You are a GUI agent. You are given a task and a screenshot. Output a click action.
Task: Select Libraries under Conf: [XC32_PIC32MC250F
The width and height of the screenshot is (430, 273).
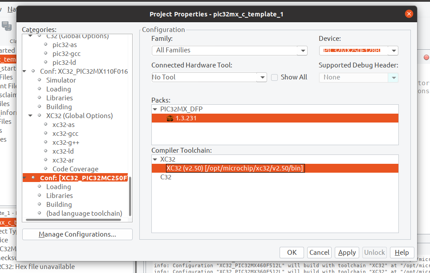coord(60,196)
